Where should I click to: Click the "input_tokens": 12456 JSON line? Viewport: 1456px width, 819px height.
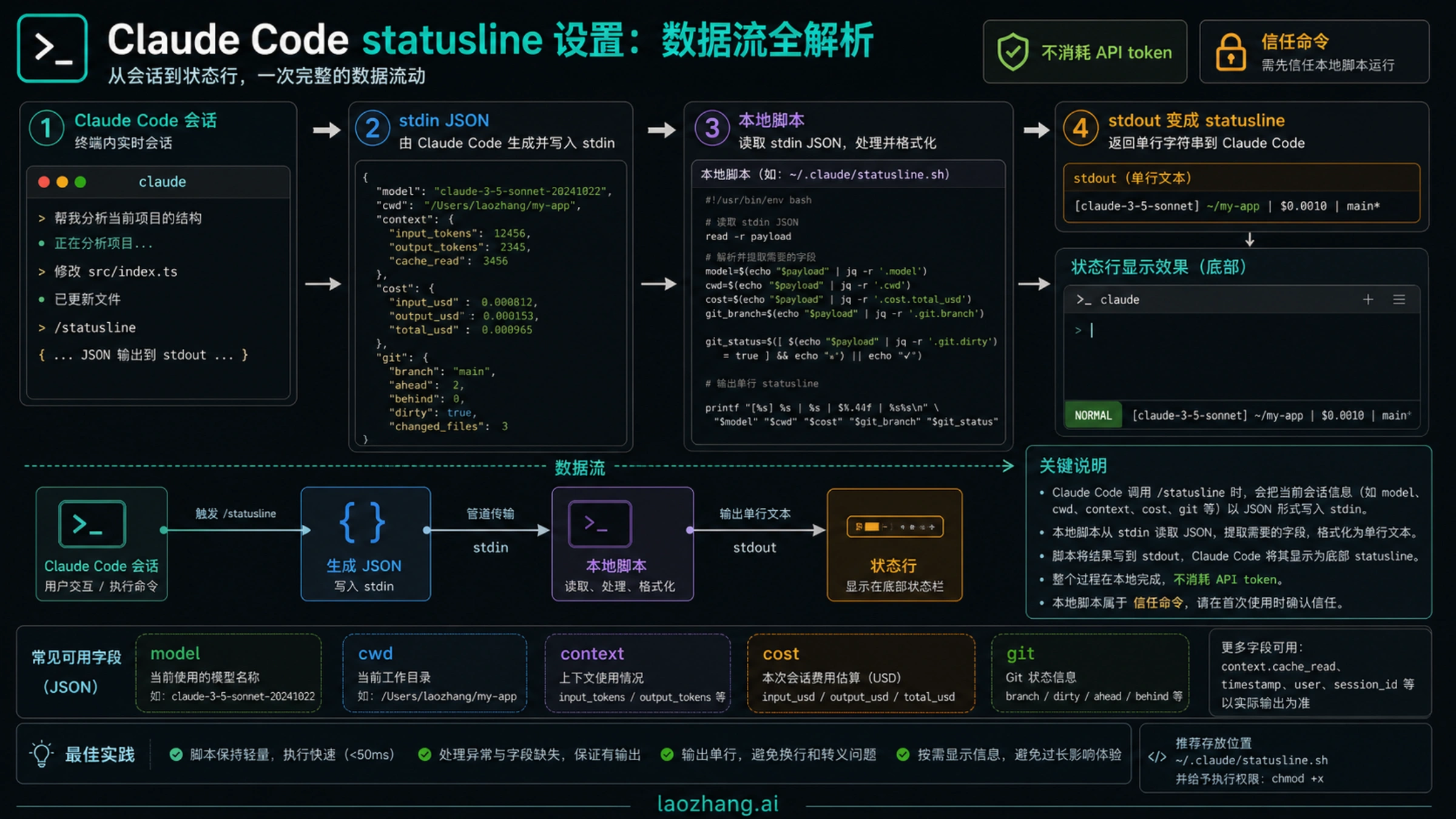(460, 233)
